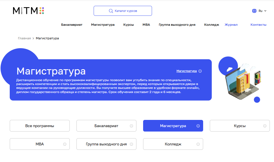Go to Журнал page

(231, 25)
